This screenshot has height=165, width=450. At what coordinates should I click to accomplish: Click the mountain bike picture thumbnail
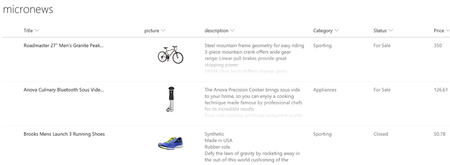point(170,55)
